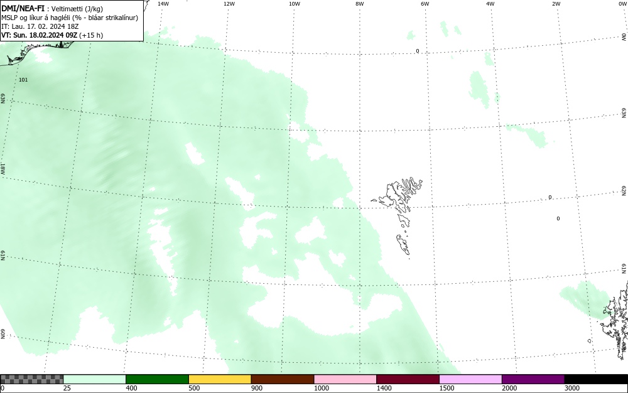Image resolution: width=628 pixels, height=393 pixels.
Task: Click the "10W" longitude label
Action: pyautogui.click(x=295, y=4)
